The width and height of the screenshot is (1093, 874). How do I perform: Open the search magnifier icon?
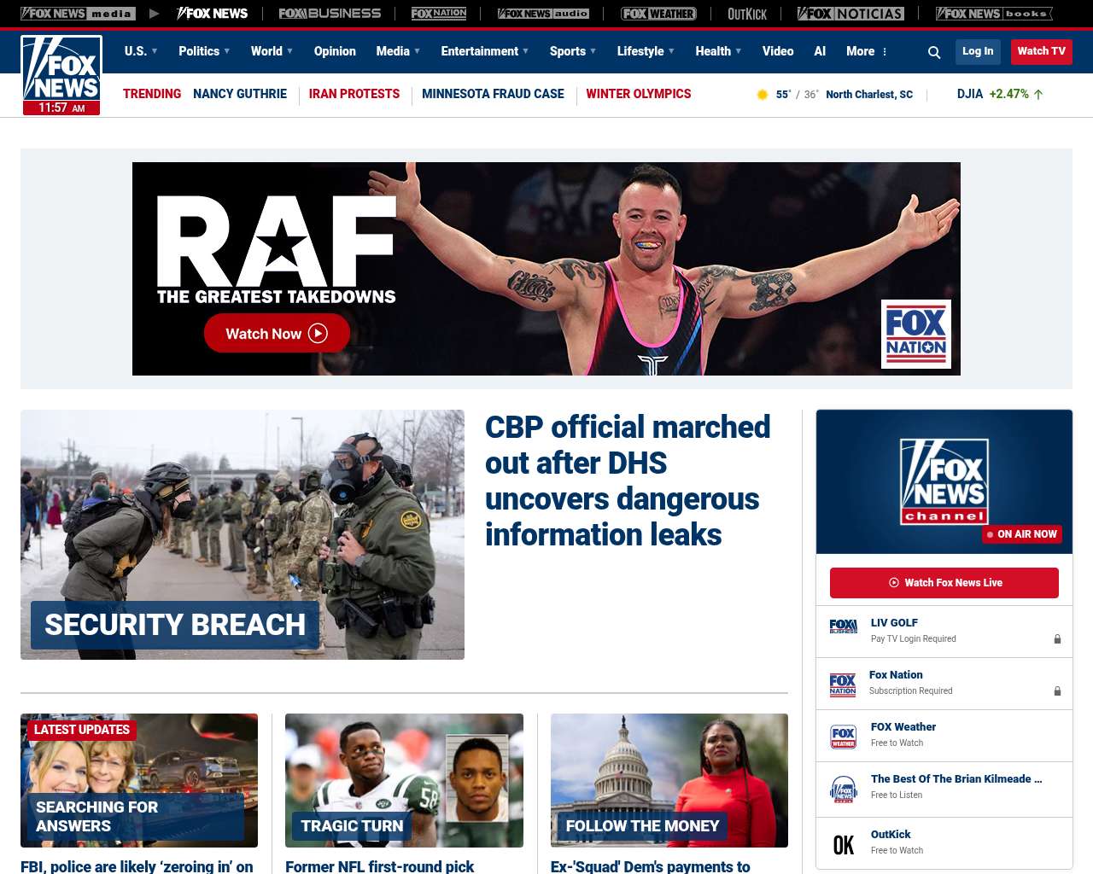934,52
